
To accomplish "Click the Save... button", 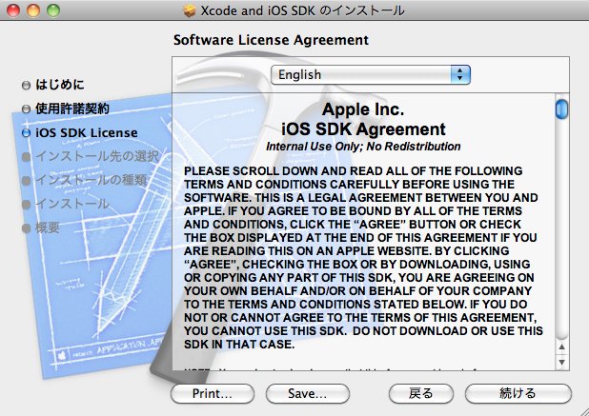I will [307, 393].
